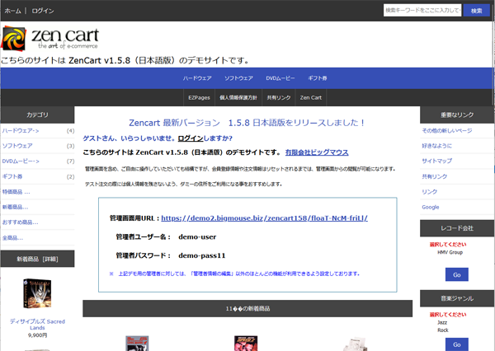Screen dimensions: 495x351
Task: Select HMV Group in record company list
Action: click(x=450, y=252)
